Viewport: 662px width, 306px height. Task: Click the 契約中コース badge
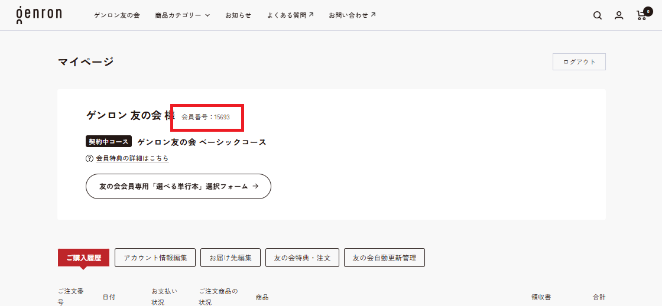[109, 142]
